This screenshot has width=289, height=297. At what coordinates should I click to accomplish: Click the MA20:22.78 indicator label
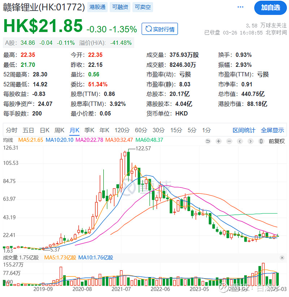(89, 140)
